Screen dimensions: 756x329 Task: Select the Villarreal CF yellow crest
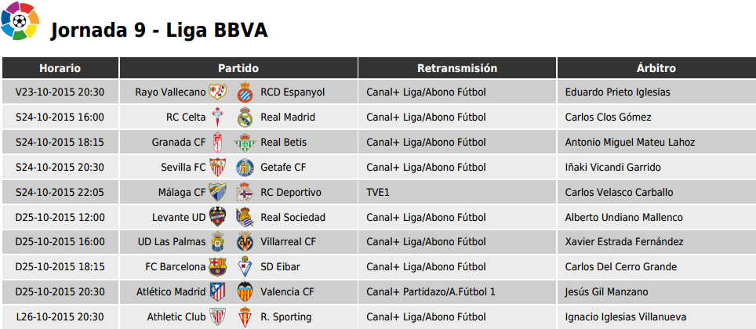[245, 242]
